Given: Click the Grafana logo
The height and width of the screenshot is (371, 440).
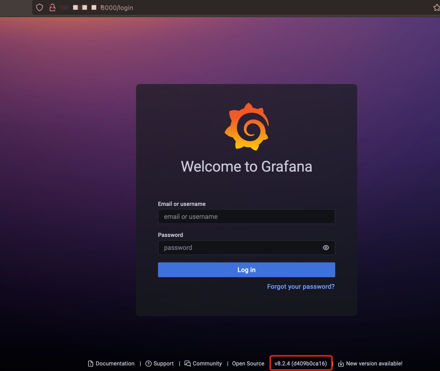Looking at the screenshot, I should (x=246, y=127).
